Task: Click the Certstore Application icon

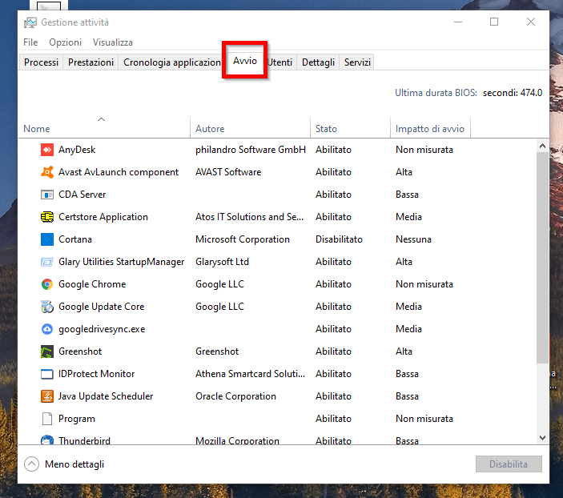Action: [x=47, y=217]
